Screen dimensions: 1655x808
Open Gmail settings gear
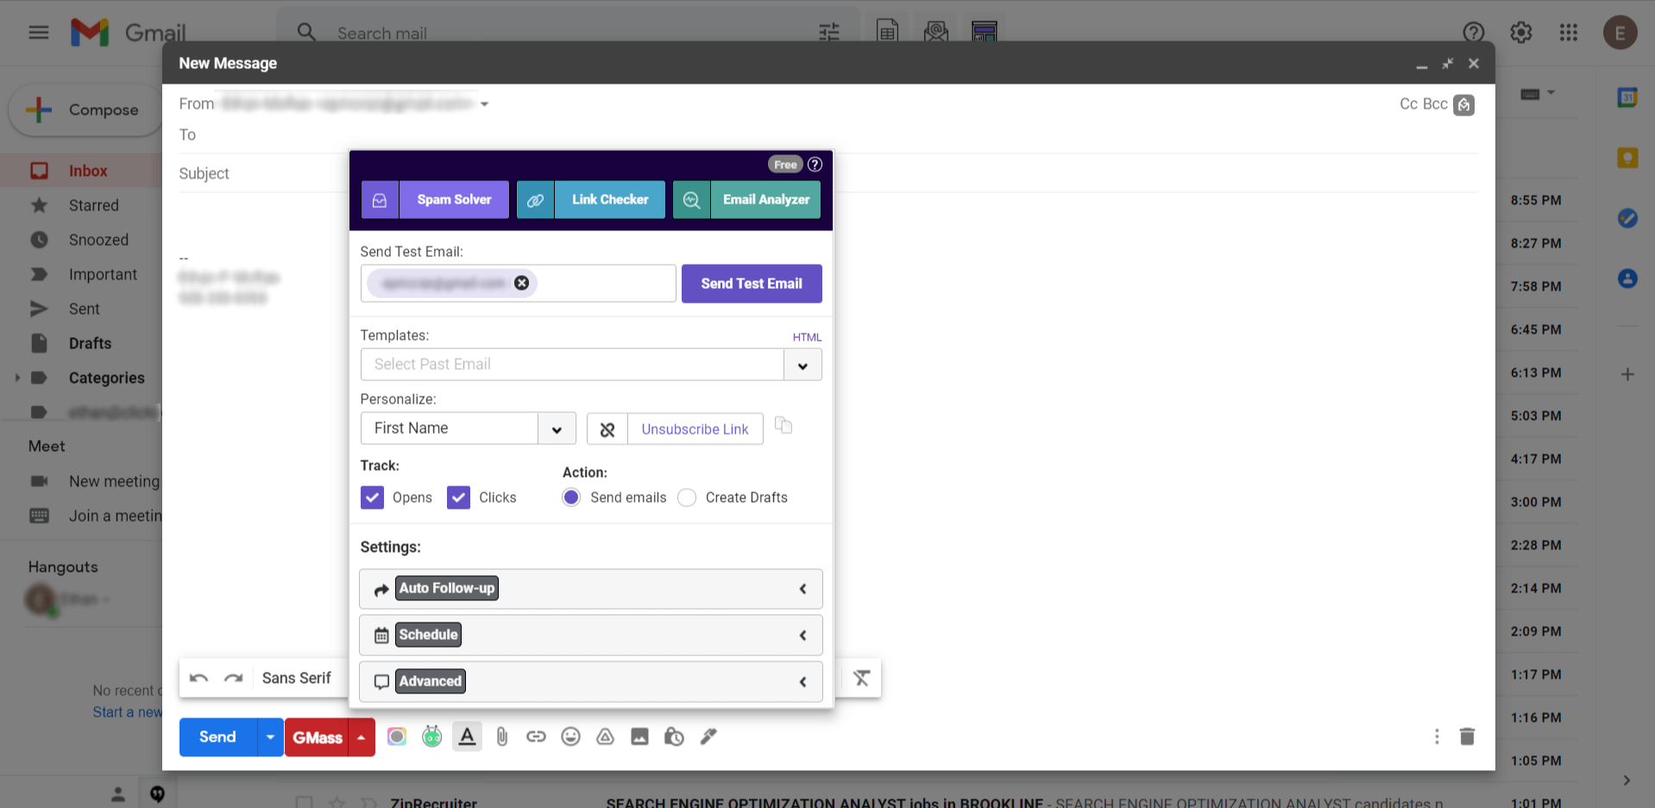pos(1521,33)
